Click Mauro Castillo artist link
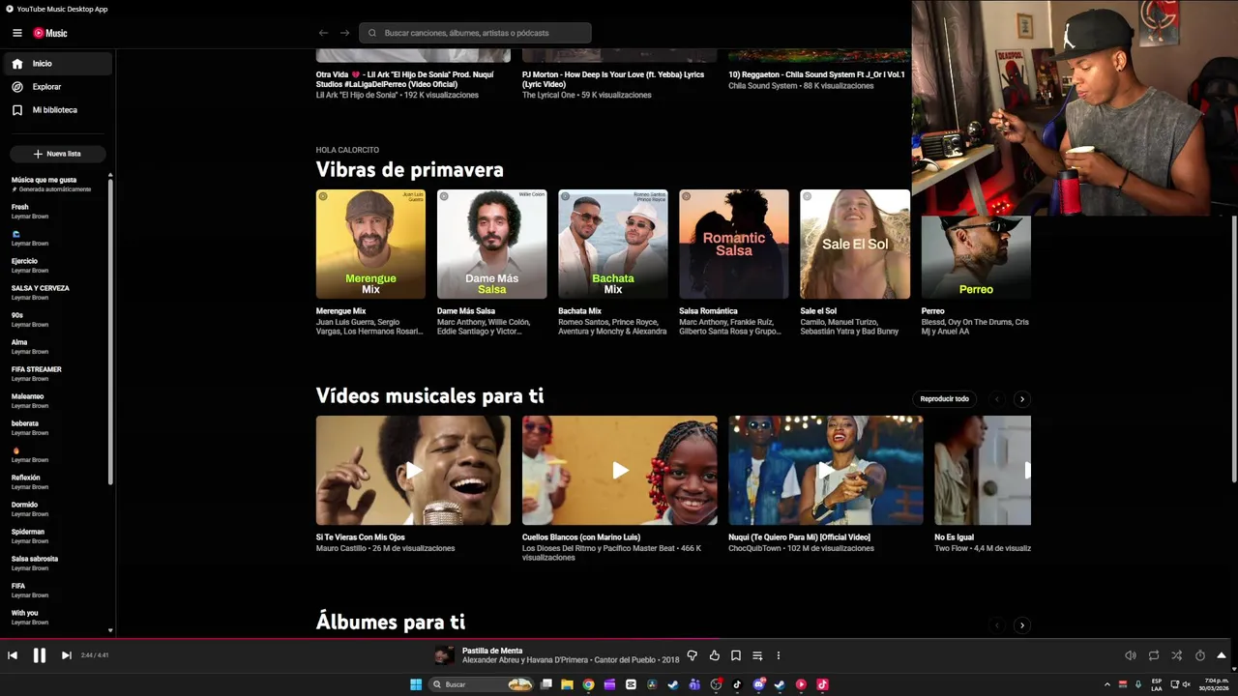The width and height of the screenshot is (1238, 696). pyautogui.click(x=341, y=548)
